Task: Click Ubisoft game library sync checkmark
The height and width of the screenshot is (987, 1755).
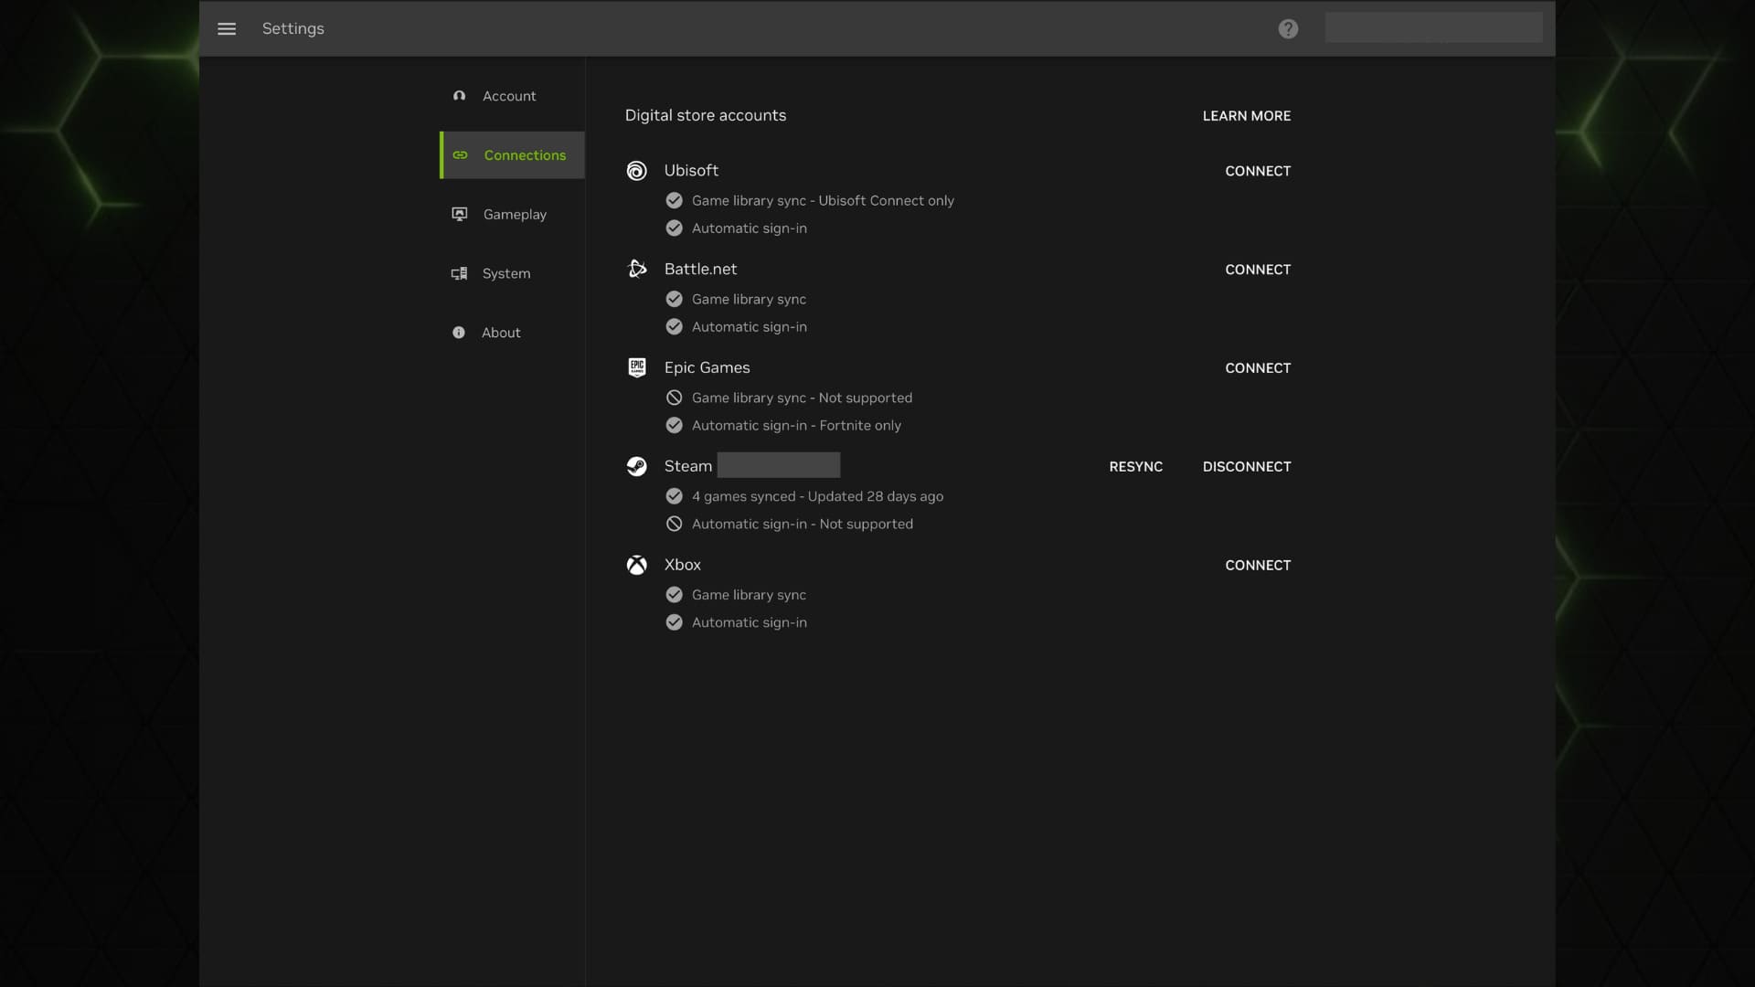Action: point(675,200)
